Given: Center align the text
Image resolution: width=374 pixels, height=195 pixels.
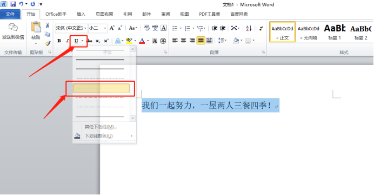Looking at the screenshot, I should 183,41.
